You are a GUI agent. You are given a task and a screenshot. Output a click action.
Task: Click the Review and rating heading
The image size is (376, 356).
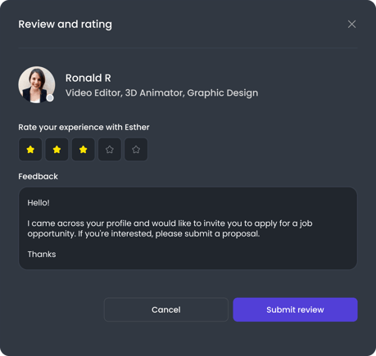65,25
